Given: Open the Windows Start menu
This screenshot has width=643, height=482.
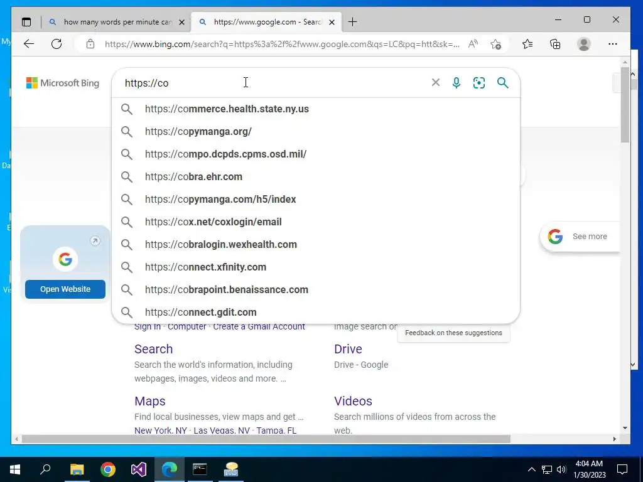Looking at the screenshot, I should click(x=15, y=469).
